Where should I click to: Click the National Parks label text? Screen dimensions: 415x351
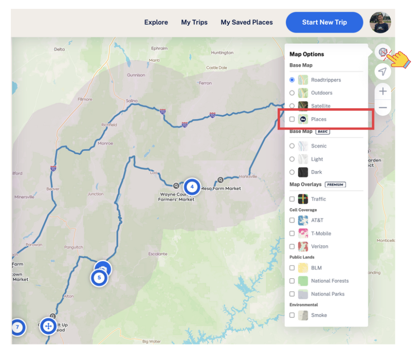[328, 294]
